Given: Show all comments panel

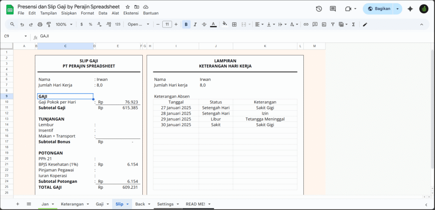Looking at the screenshot, I should point(333,9).
